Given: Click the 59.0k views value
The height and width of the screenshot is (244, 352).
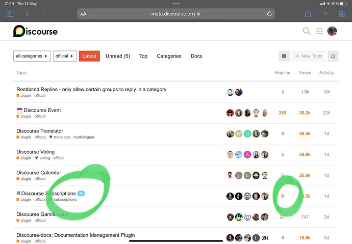Looking at the screenshot, I should pyautogui.click(x=305, y=154).
